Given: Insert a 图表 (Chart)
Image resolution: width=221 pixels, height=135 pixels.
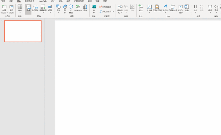Looking at the screenshot, I should tap(85, 8).
